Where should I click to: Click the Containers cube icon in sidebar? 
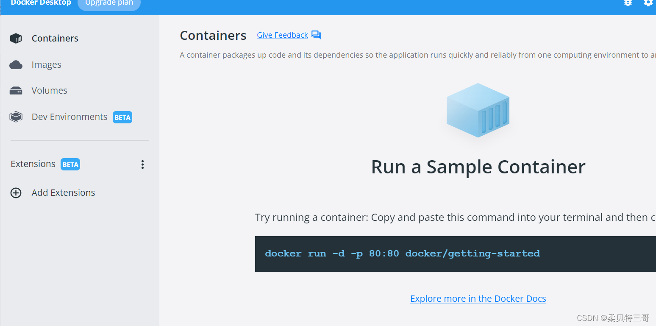16,39
